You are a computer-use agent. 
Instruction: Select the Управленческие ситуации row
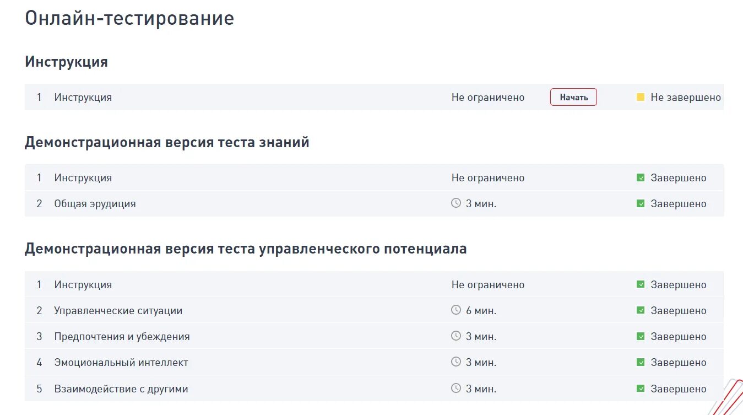tap(374, 310)
